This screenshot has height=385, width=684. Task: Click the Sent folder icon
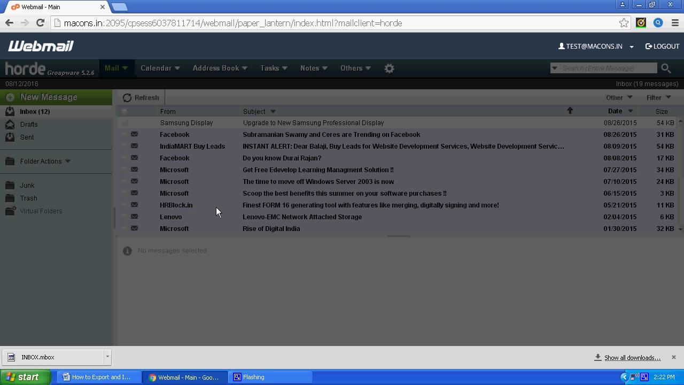10,137
